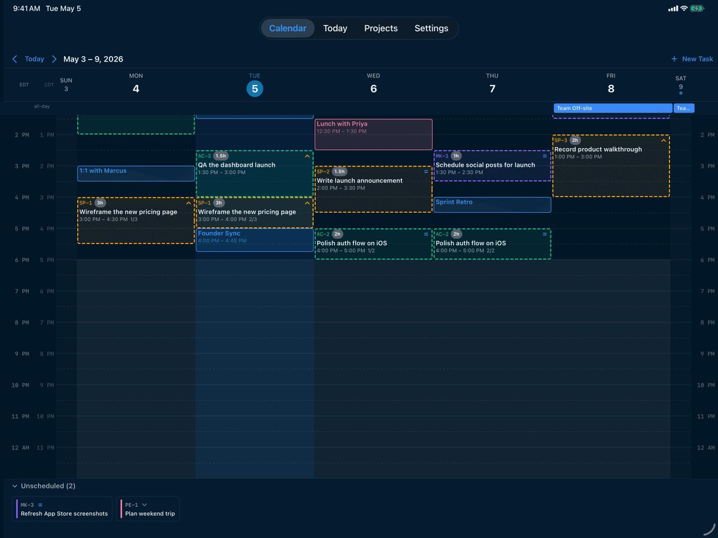Click priority icon on Thursday's Polish auth flow
Viewport: 718px width, 538px height.
point(544,234)
